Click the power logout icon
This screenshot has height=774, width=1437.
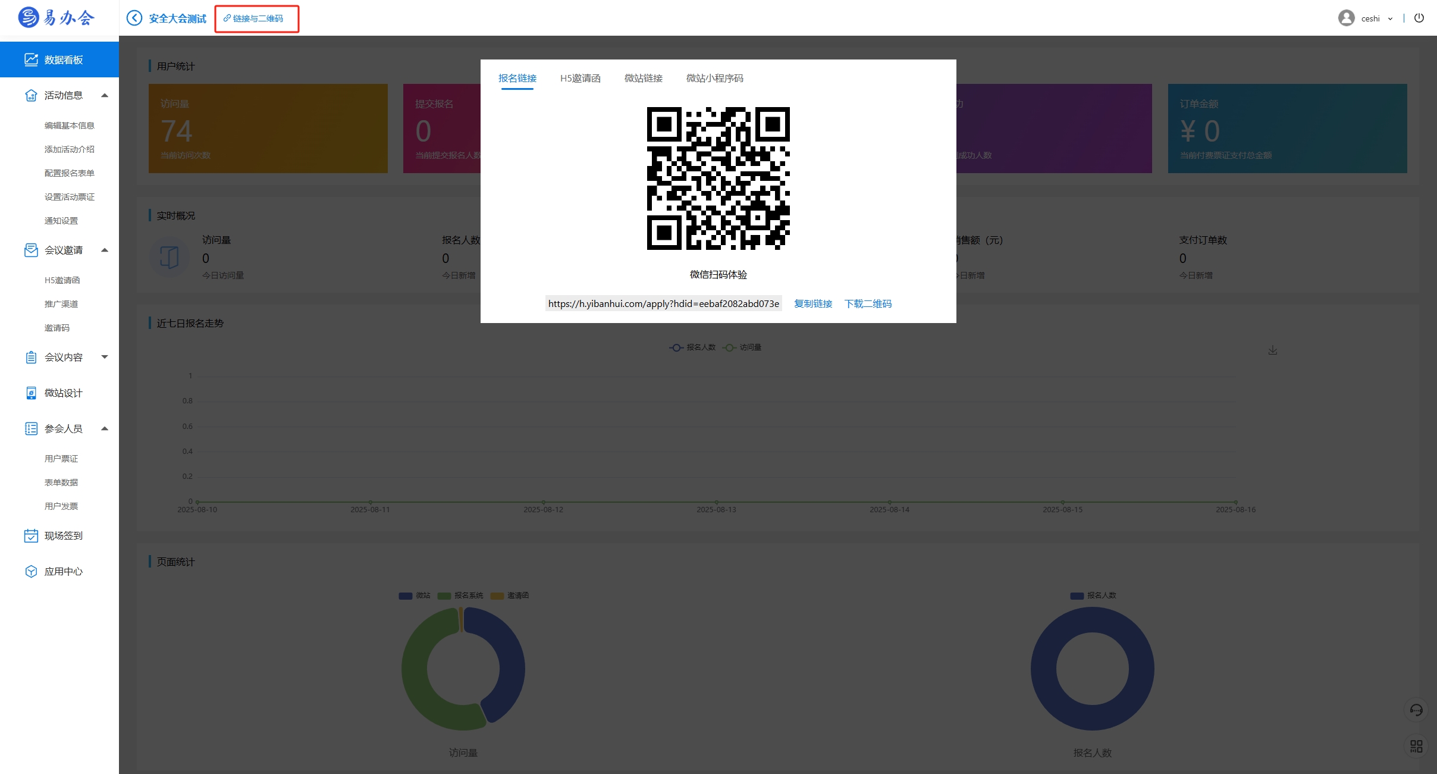(1419, 18)
